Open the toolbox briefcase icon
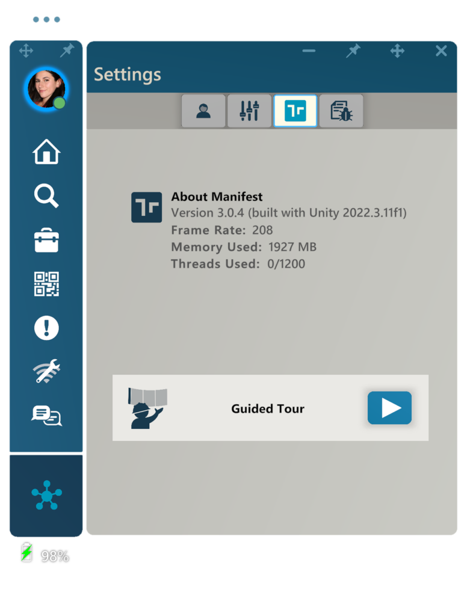The width and height of the screenshot is (470, 616). tap(46, 240)
